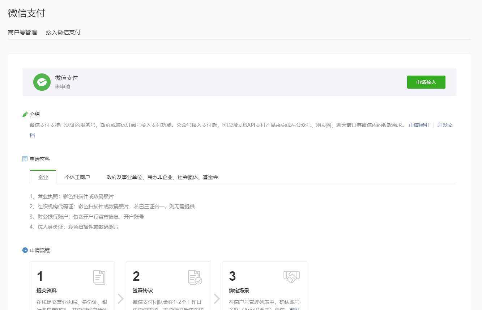The image size is (482, 310).
Task: Click the green 申请接入 button
Action: (x=426, y=82)
